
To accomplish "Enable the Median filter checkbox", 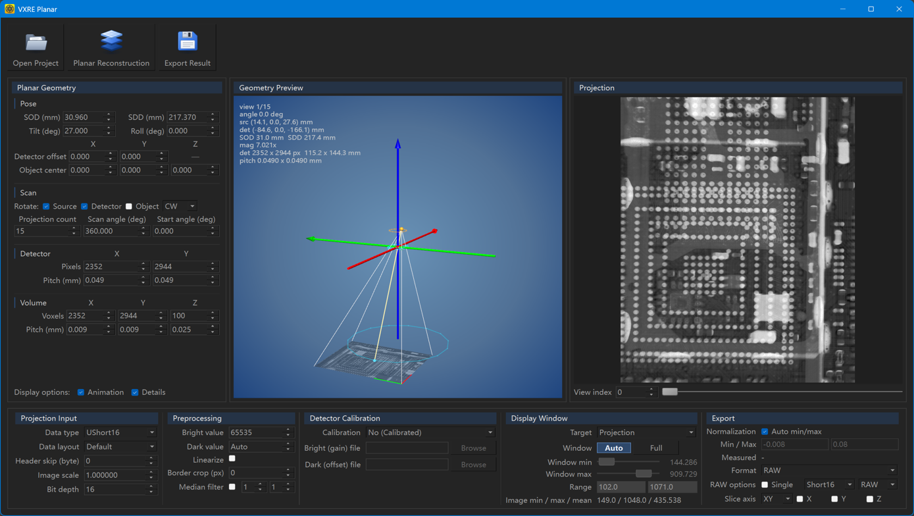I will click(232, 487).
